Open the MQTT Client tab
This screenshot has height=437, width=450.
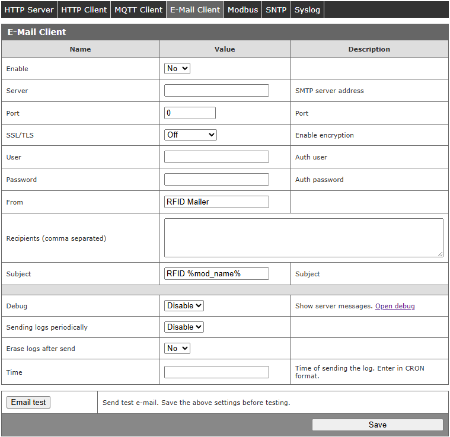click(x=138, y=9)
